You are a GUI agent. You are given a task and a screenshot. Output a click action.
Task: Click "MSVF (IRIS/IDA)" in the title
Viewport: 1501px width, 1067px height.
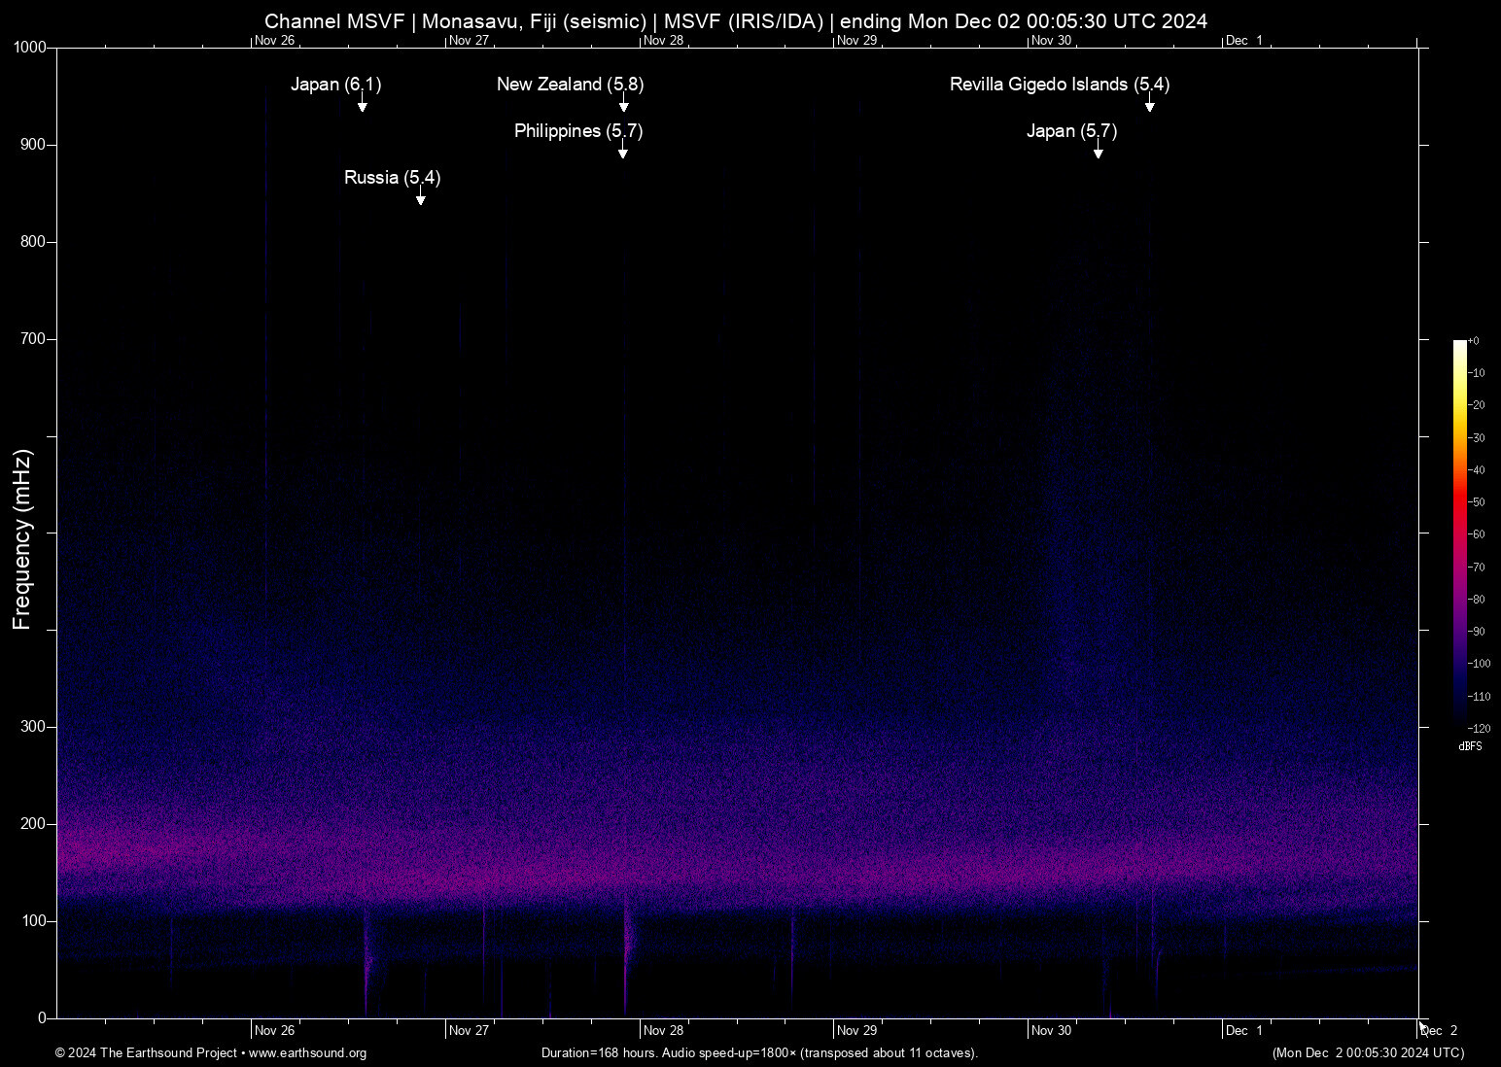744,21
